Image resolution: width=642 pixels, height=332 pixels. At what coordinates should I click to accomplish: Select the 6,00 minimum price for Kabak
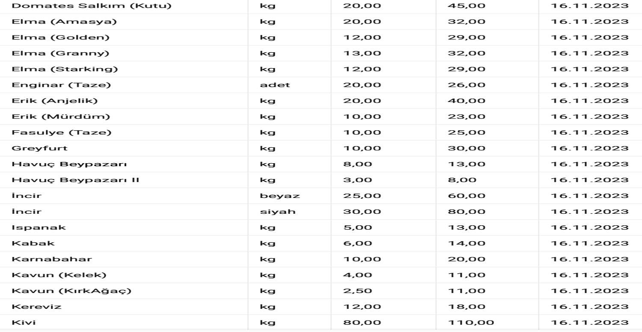358,243
